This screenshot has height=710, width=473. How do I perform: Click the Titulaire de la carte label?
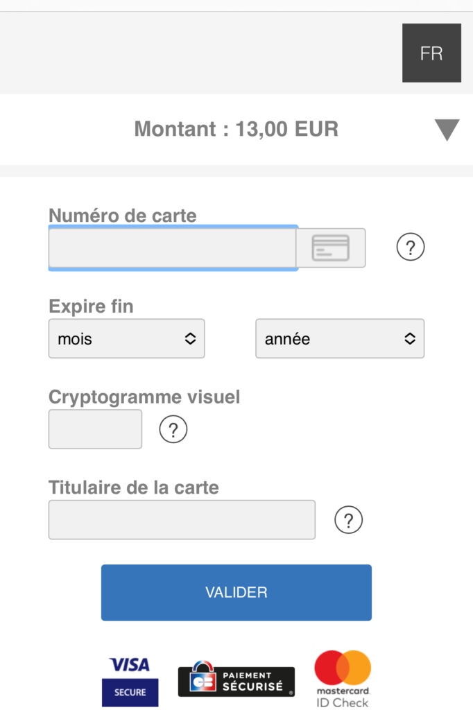pos(134,487)
